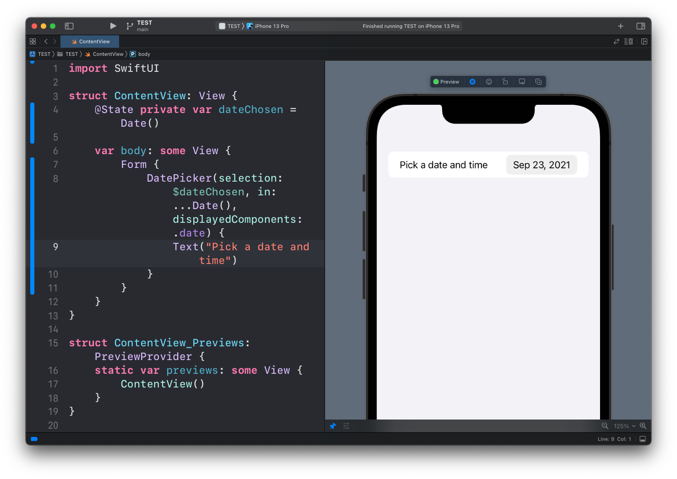This screenshot has width=677, height=479.
Task: Zoom out of the preview canvas
Action: (605, 426)
